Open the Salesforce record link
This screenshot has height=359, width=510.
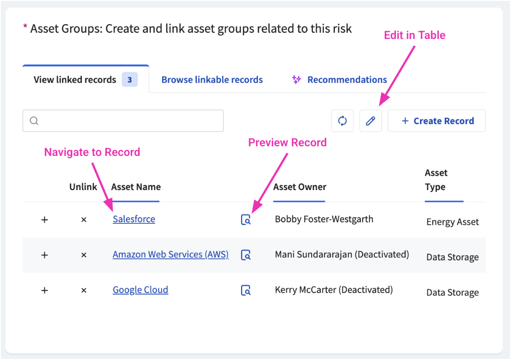tap(134, 219)
